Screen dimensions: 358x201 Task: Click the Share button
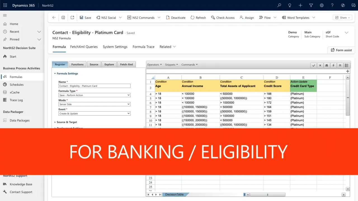[x=343, y=18]
